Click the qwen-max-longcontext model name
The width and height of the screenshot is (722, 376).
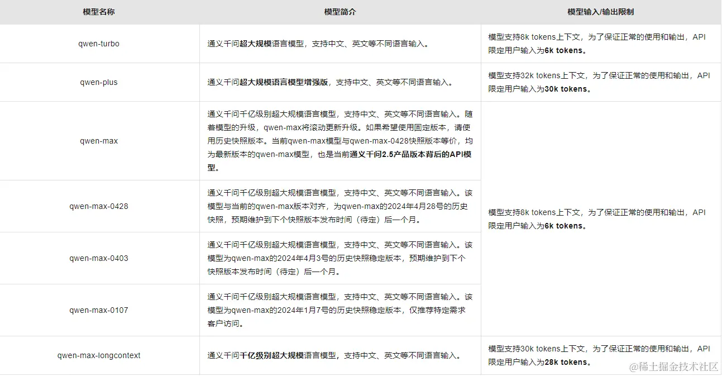tap(98, 355)
